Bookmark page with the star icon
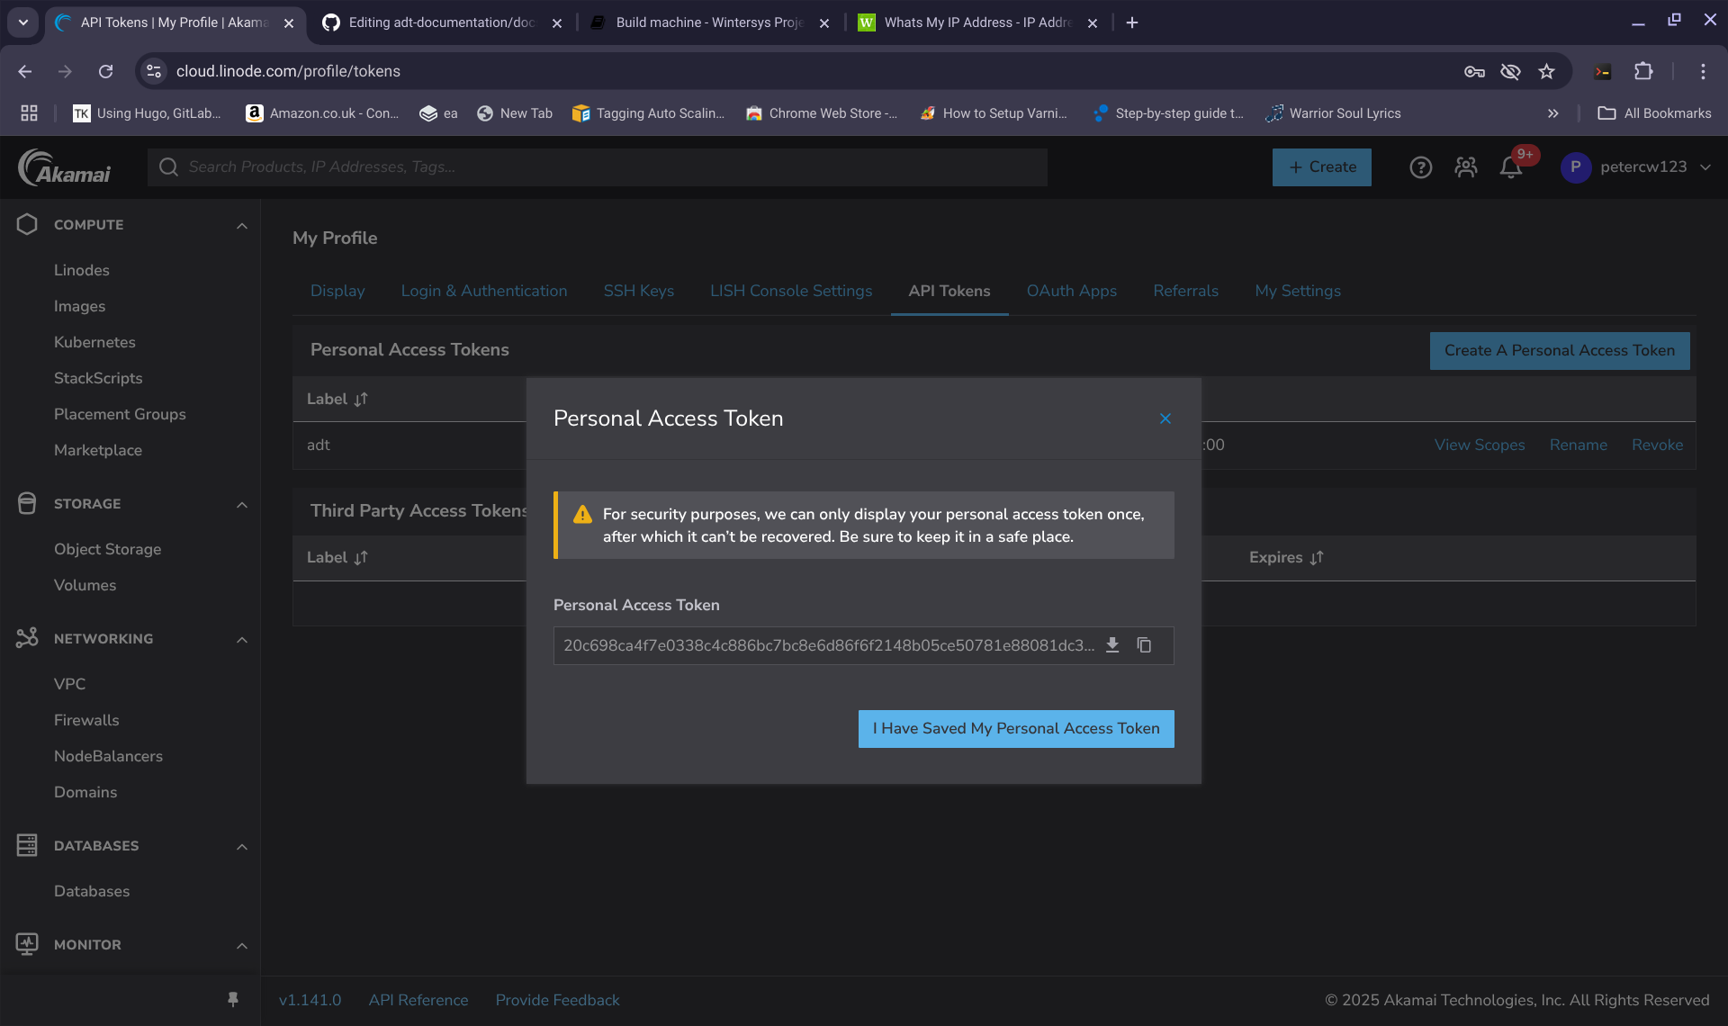The height and width of the screenshot is (1026, 1728). coord(1546,71)
